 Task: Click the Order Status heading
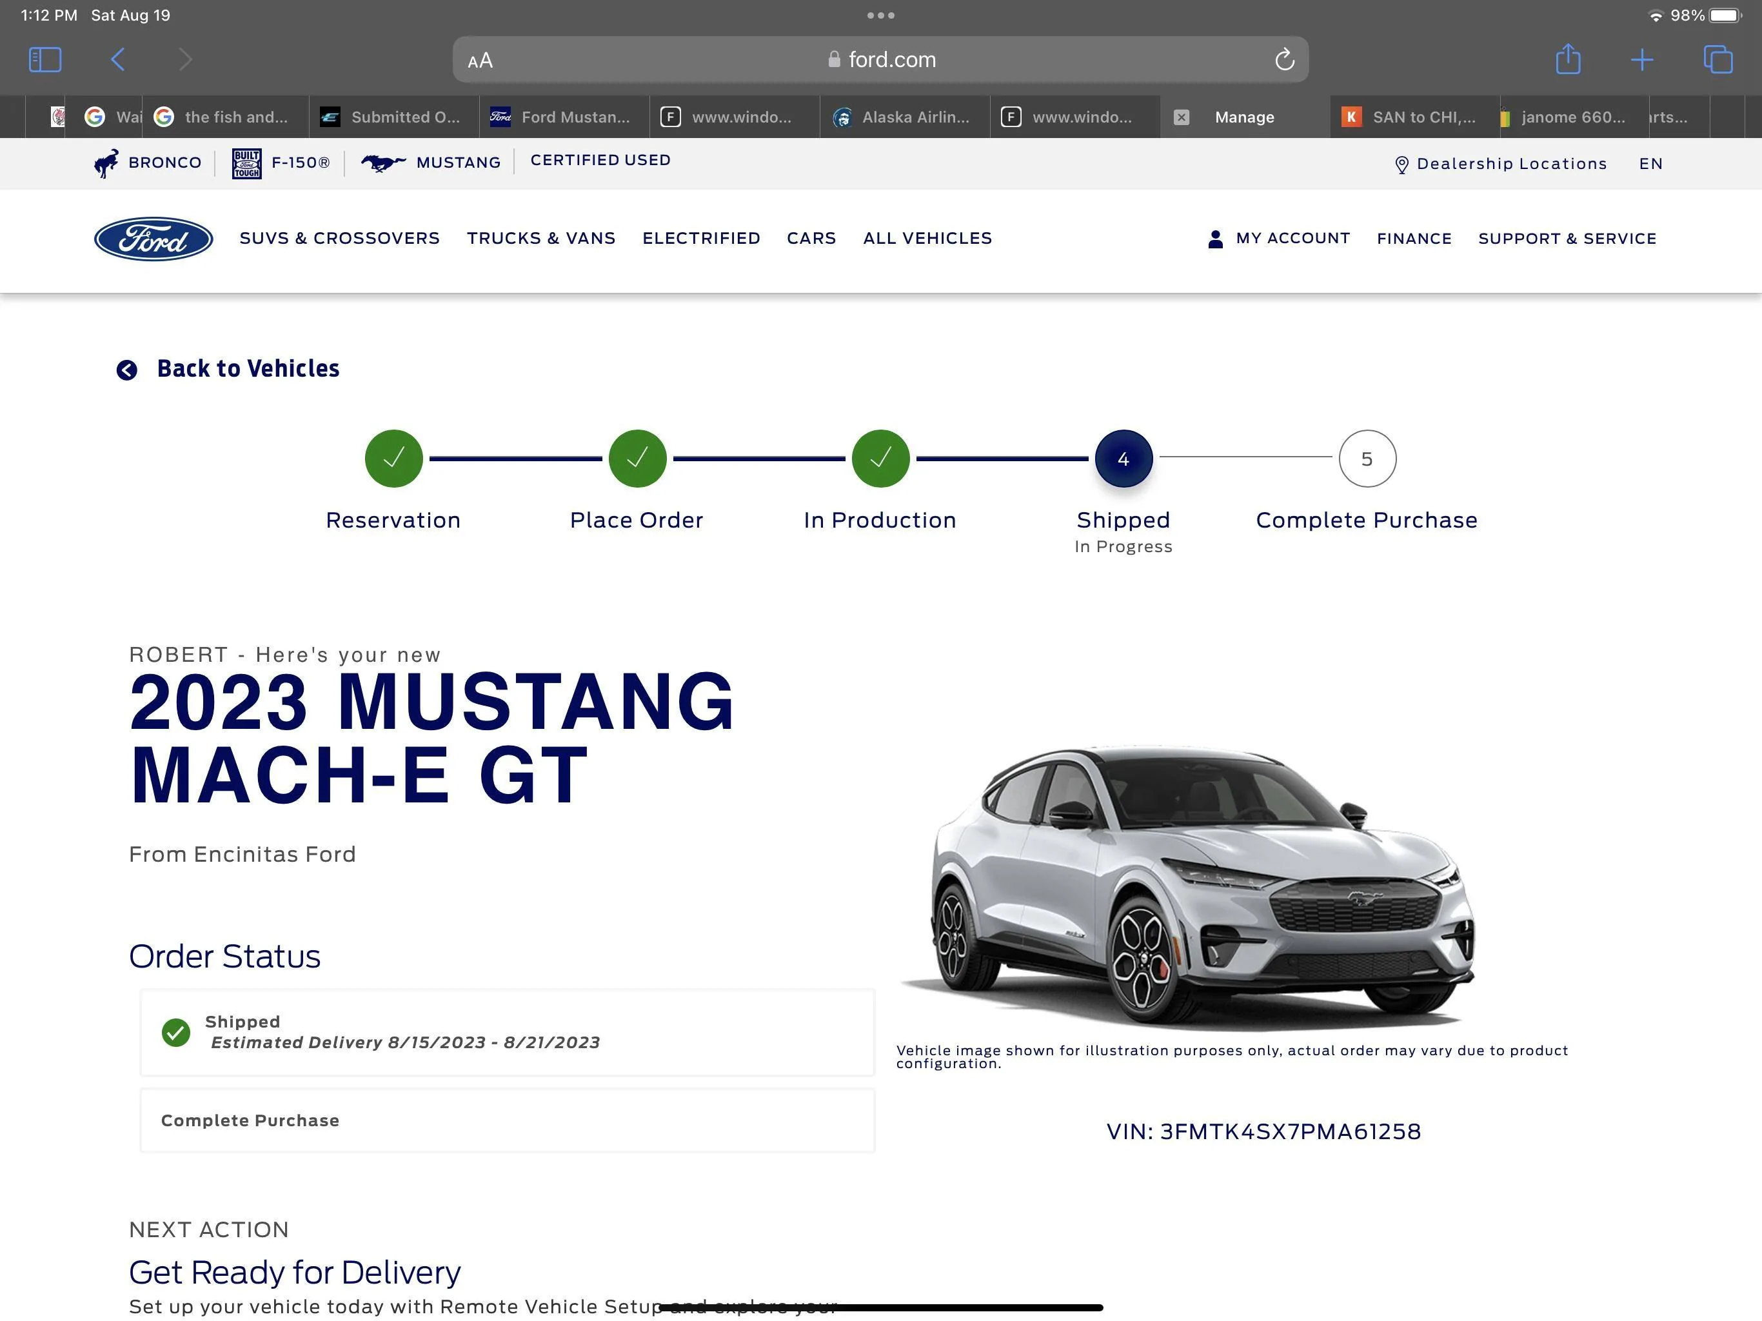[224, 956]
